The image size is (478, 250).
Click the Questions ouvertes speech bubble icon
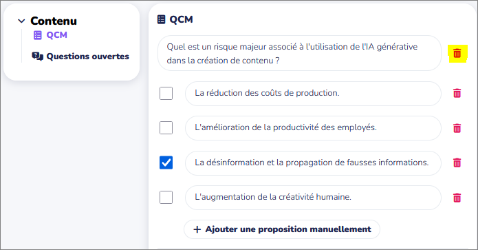pyautogui.click(x=38, y=56)
